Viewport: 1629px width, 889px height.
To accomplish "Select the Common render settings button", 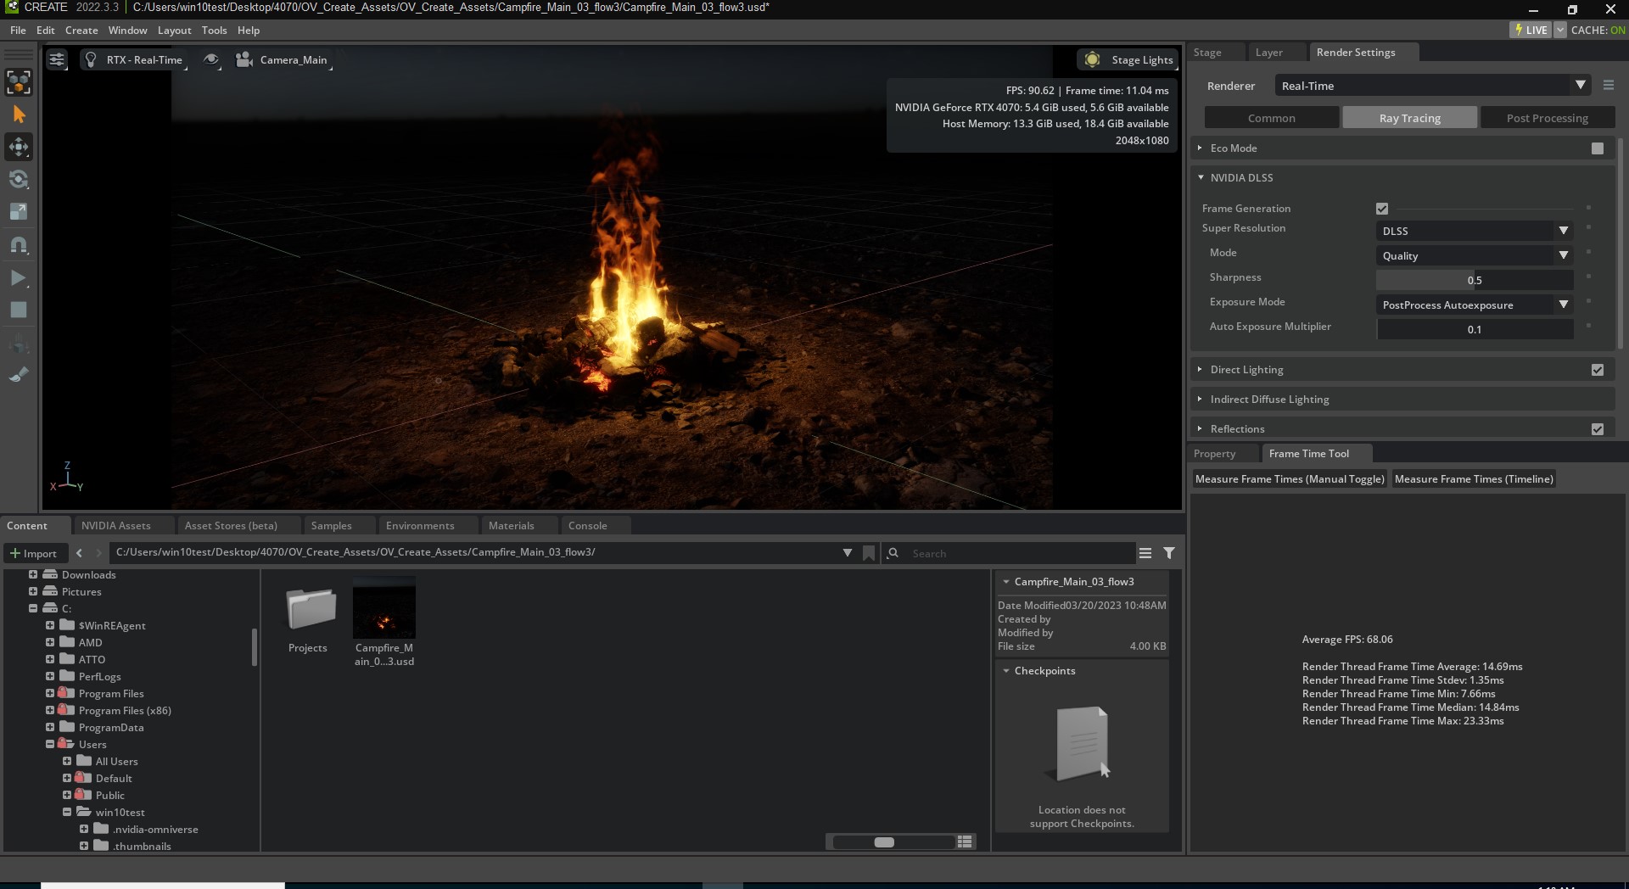I will click(x=1272, y=118).
